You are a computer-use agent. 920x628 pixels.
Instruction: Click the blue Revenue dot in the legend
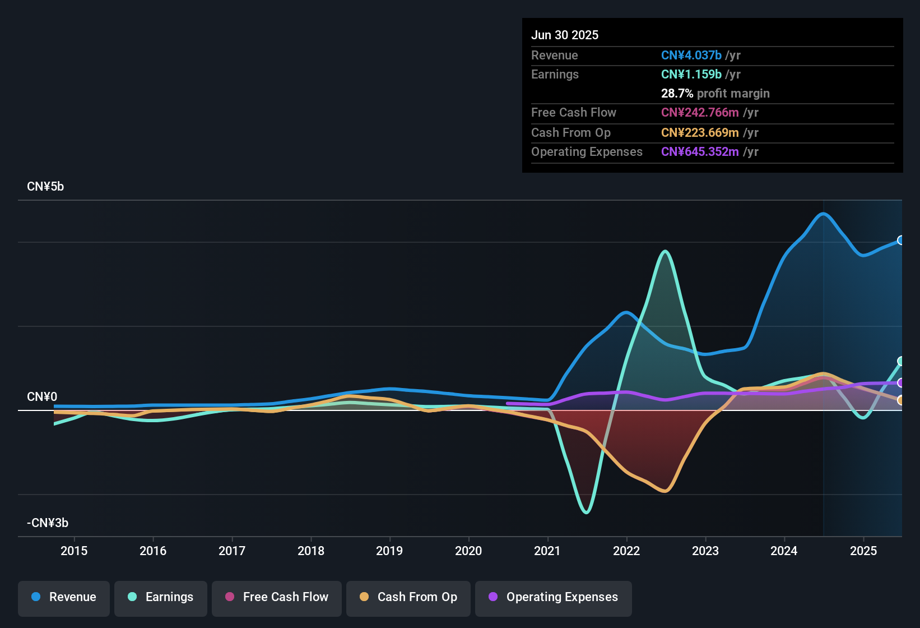pos(36,597)
